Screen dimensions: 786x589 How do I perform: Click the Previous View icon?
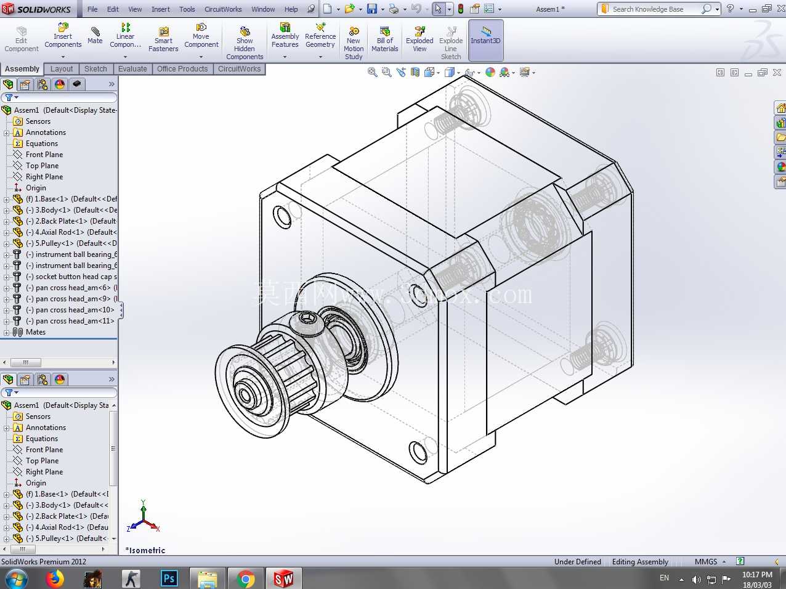[x=401, y=72]
